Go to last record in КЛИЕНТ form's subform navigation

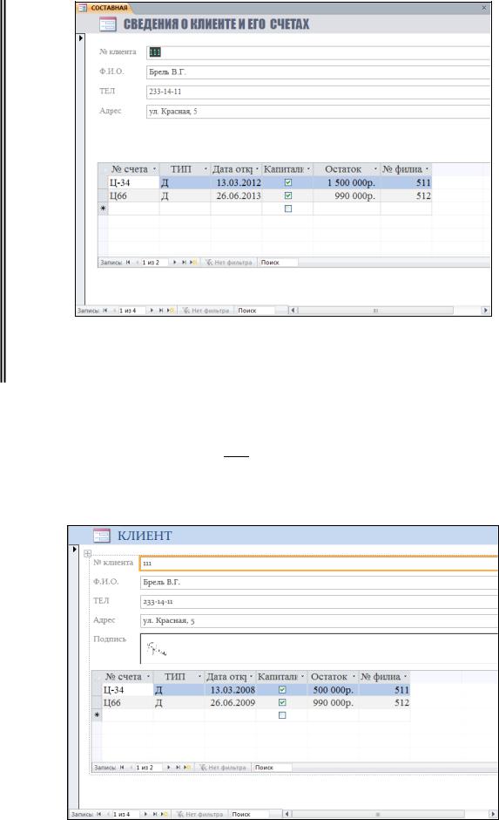click(178, 768)
